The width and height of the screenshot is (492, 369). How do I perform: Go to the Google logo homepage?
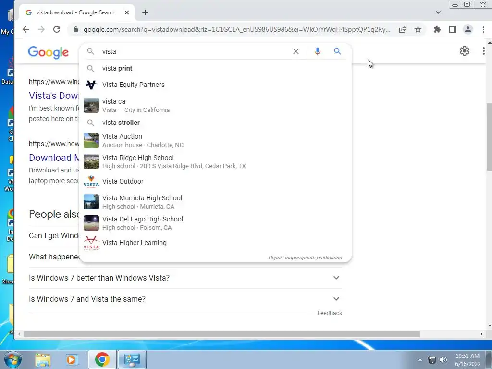49,52
